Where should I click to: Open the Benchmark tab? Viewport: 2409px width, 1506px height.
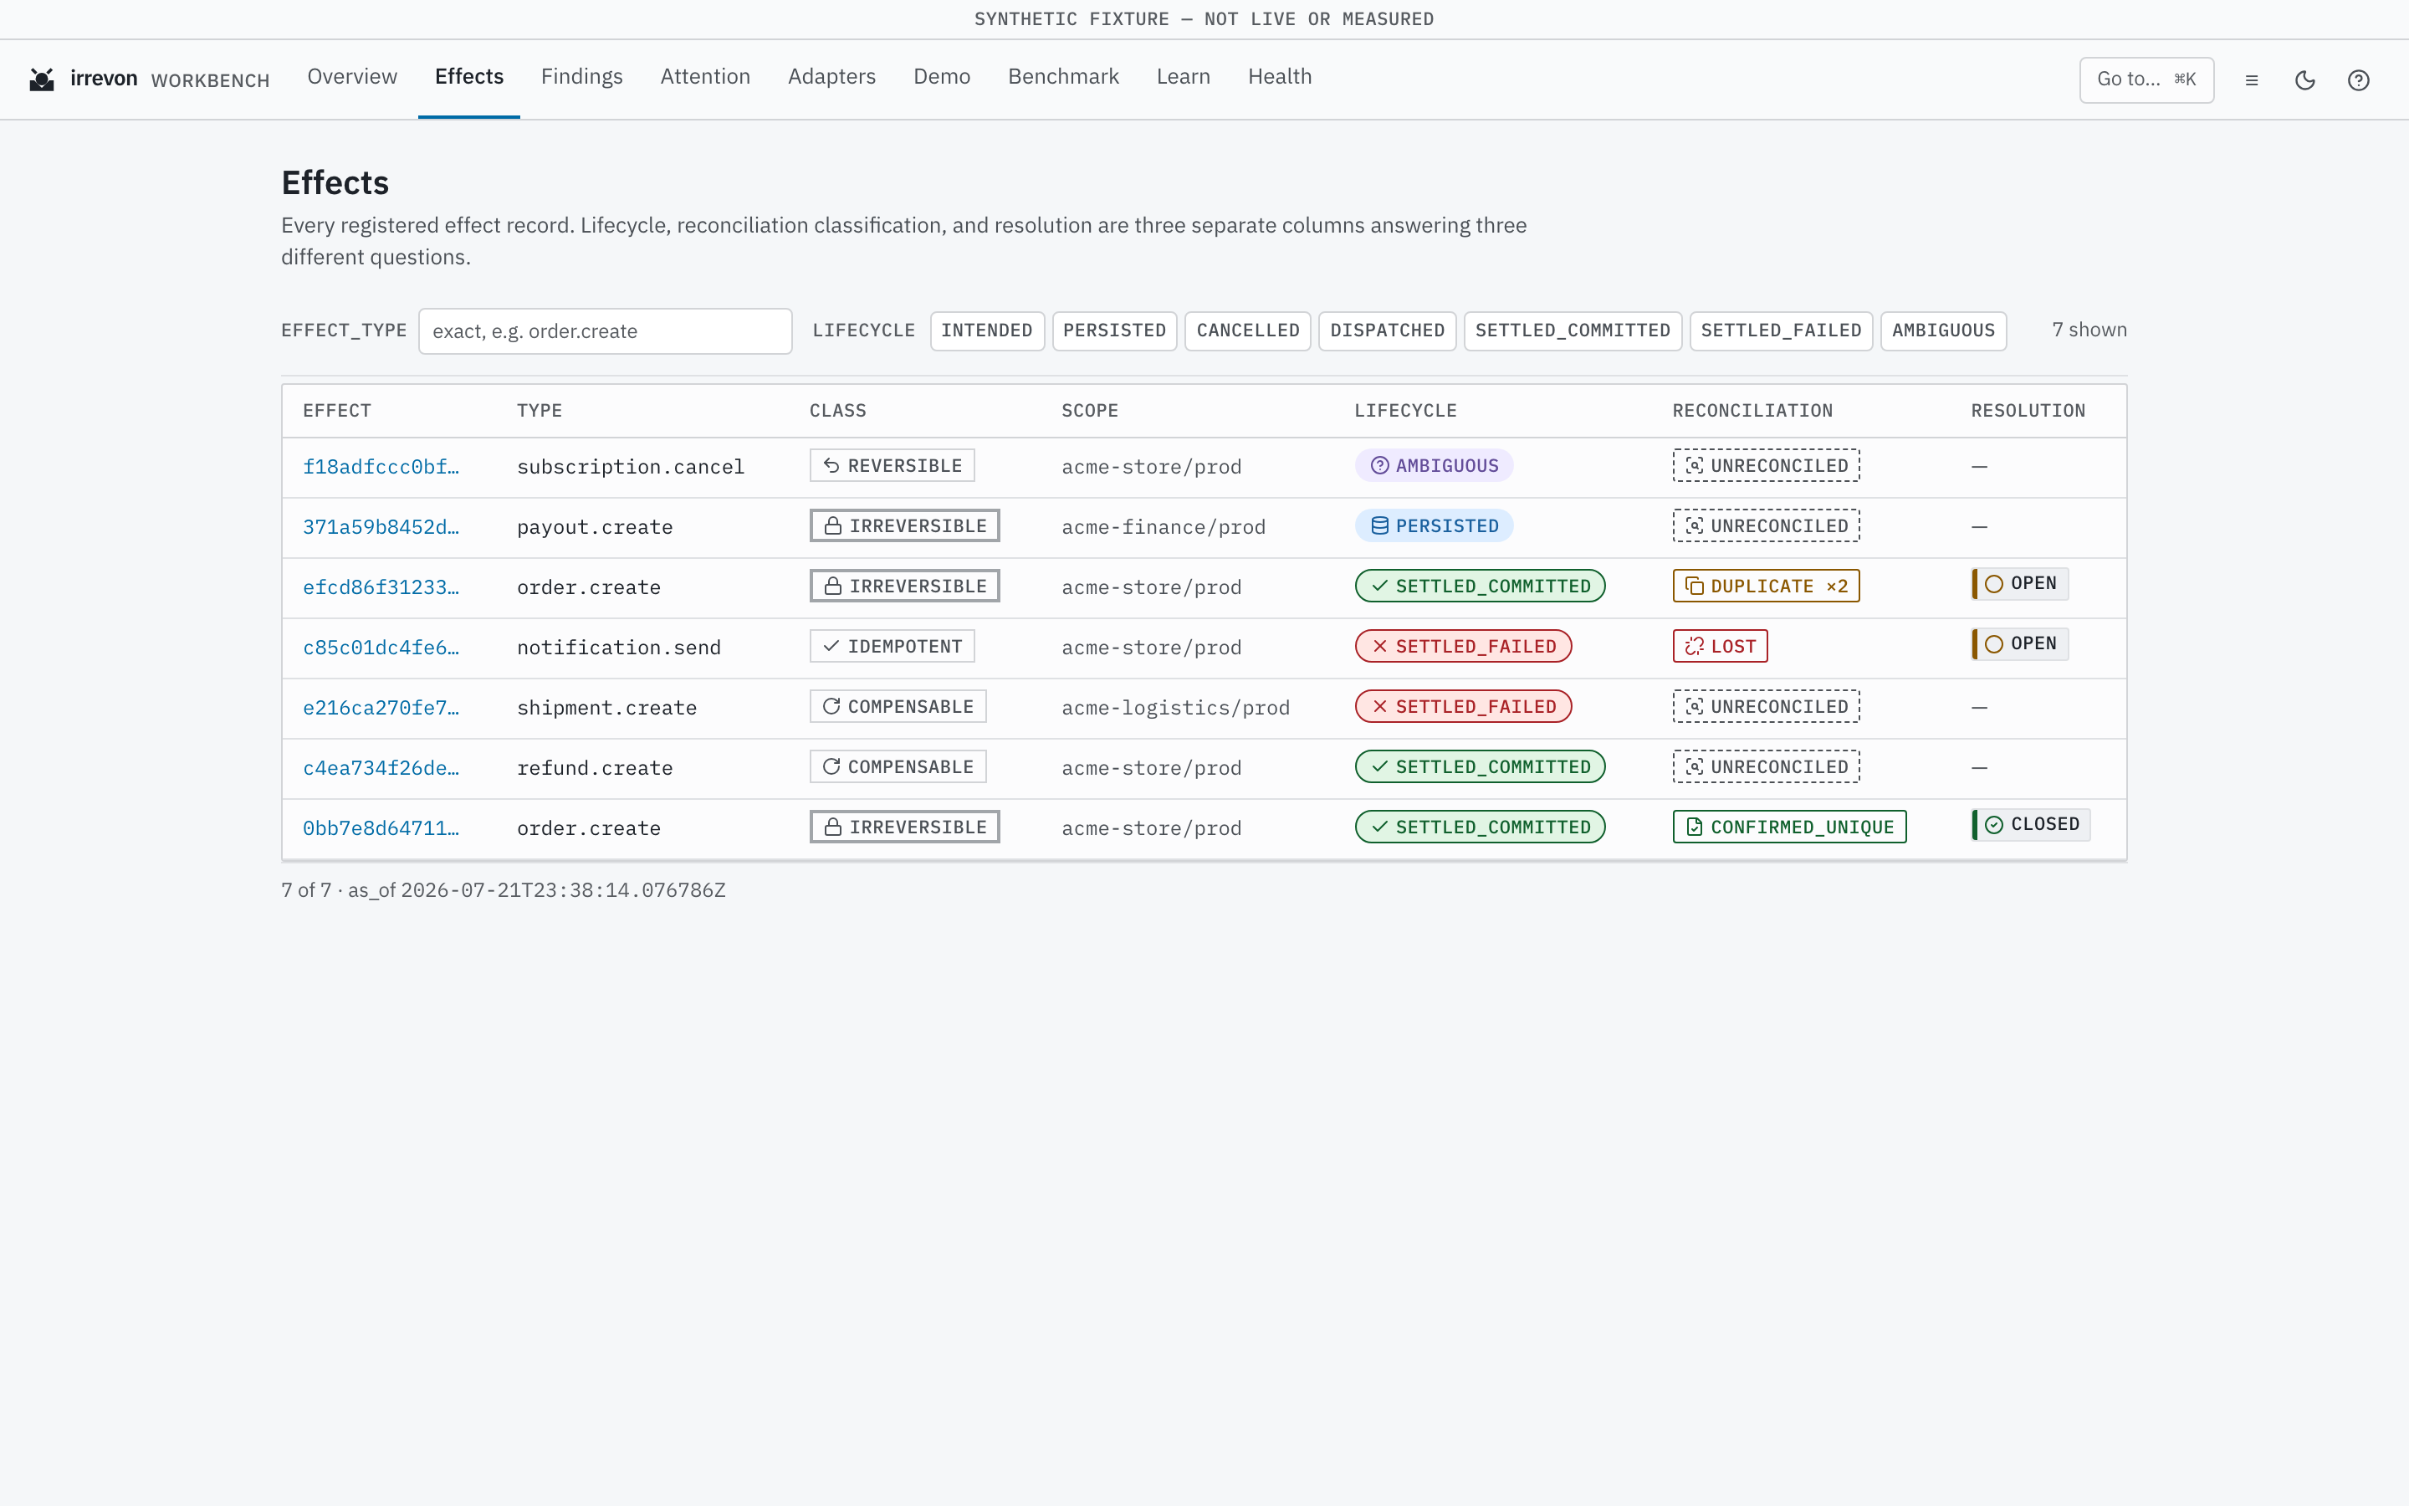(1063, 77)
